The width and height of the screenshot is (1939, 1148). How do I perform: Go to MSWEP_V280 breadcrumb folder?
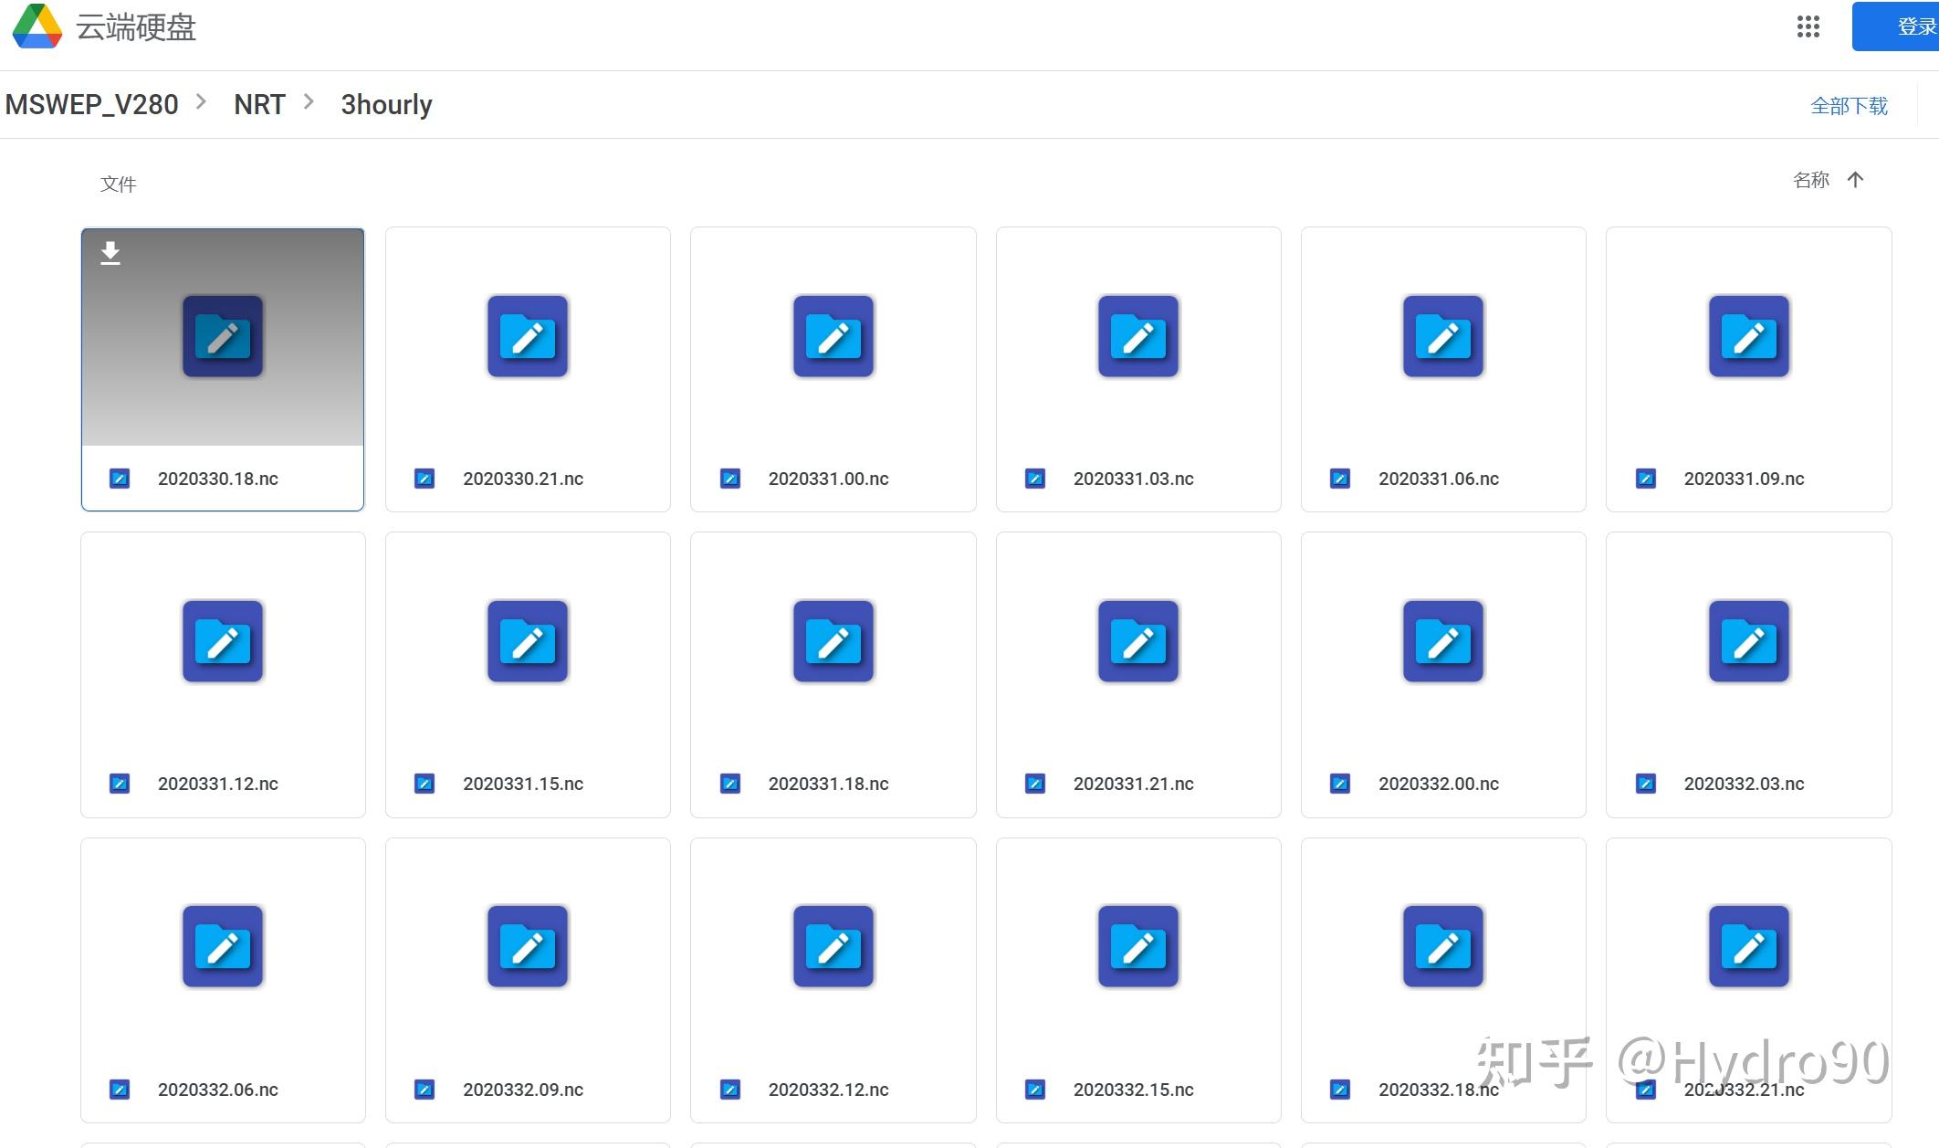point(91,105)
